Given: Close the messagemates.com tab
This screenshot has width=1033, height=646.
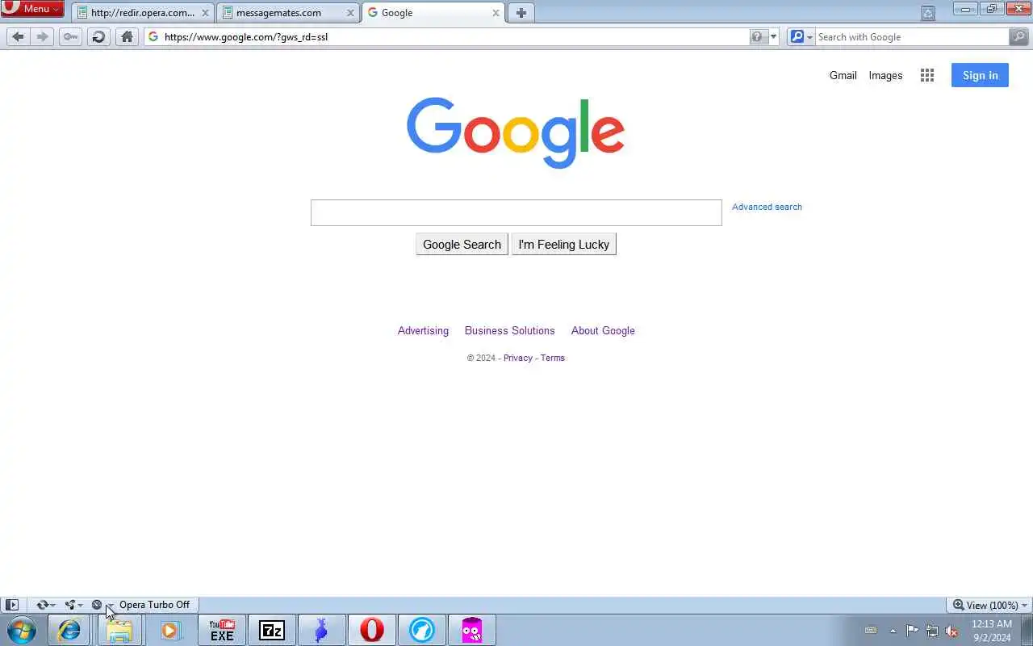Looking at the screenshot, I should pos(350,13).
